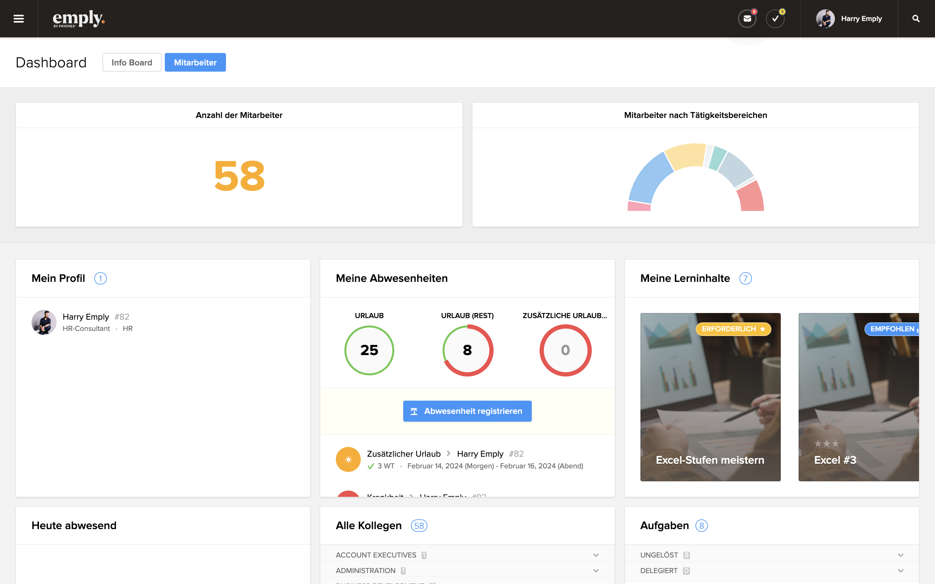Click the Mein Profil count badge
The image size is (935, 584).
(x=101, y=278)
